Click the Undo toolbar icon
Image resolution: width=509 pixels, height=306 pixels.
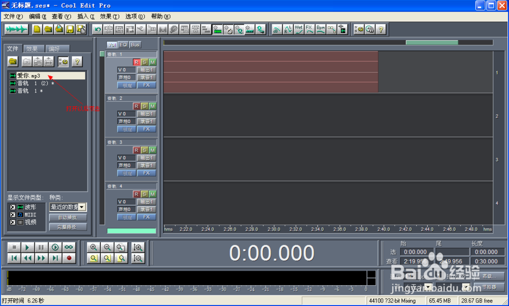pos(97,30)
